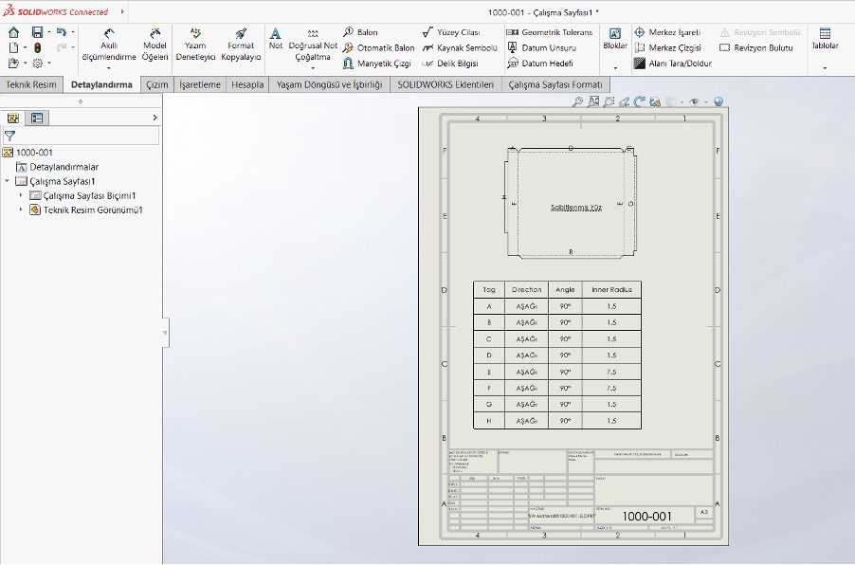This screenshot has width=855, height=565.
Task: Expand the Teknik Resim Görünümü1 tree node
Action: pos(21,210)
